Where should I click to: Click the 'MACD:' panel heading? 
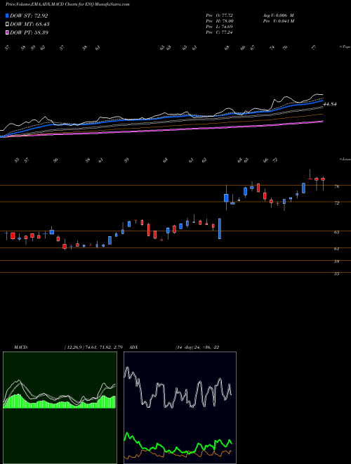coord(21,347)
